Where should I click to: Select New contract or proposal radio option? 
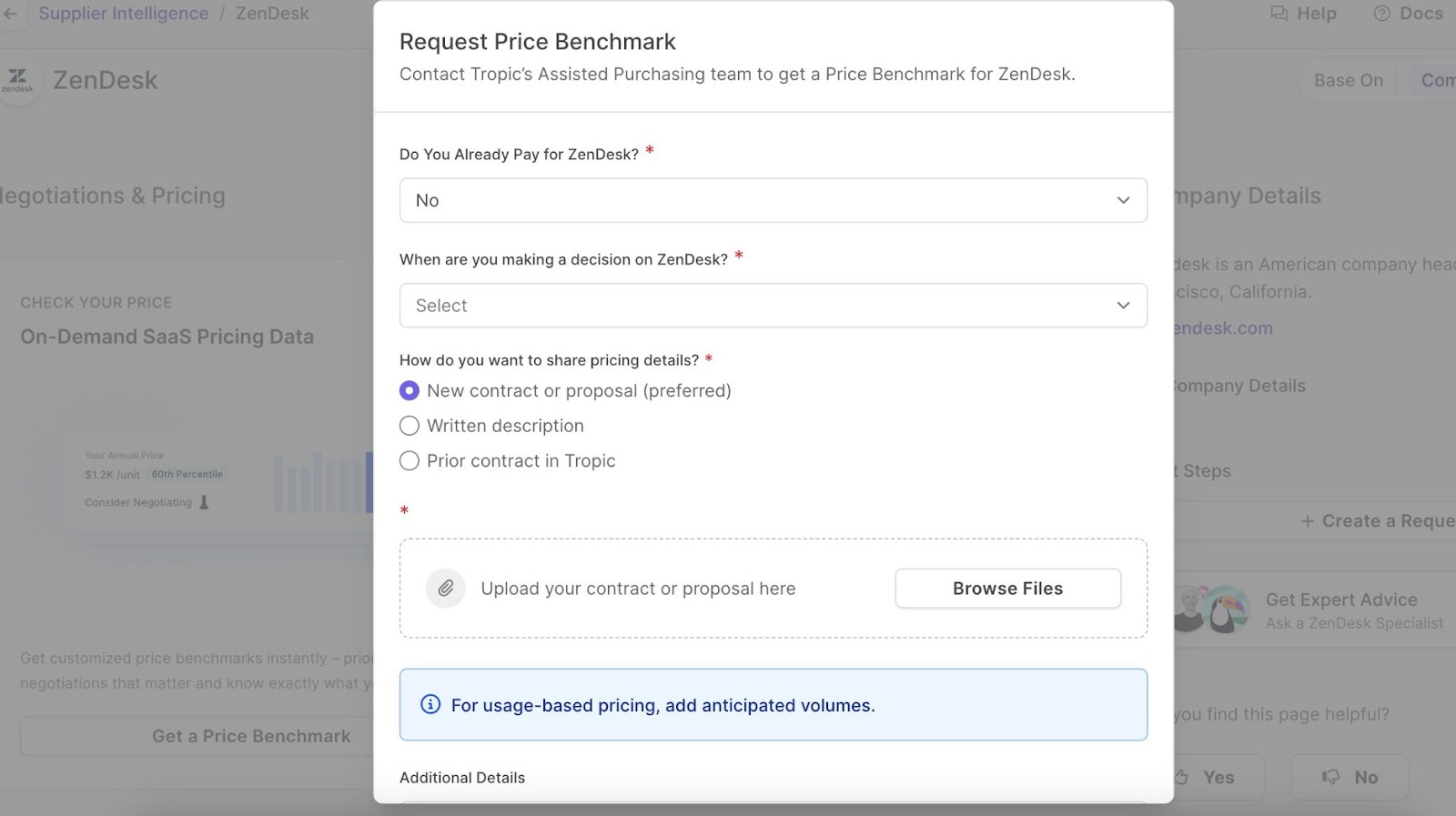[x=409, y=390]
